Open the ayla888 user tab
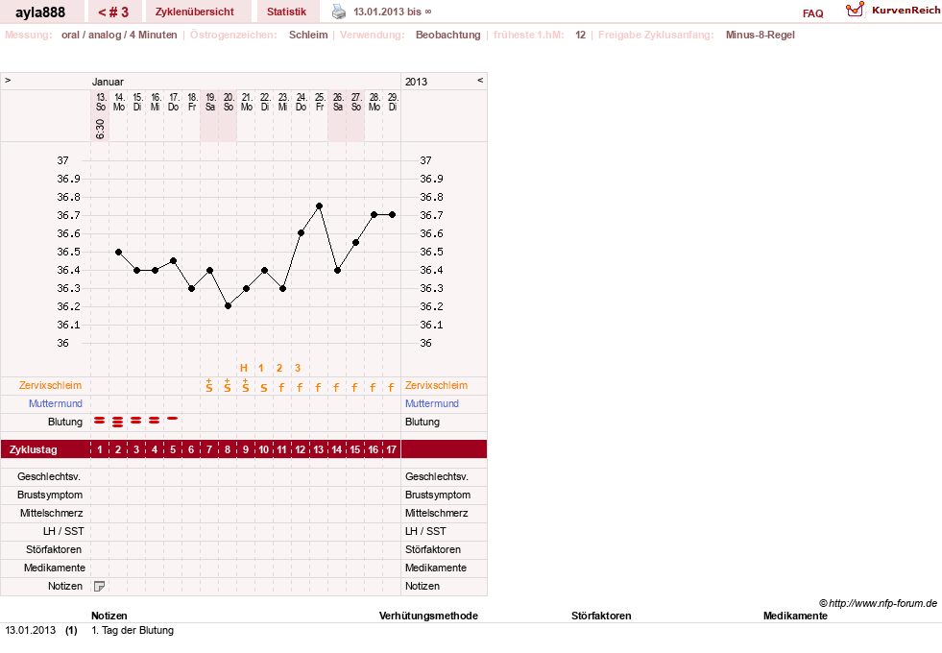Screen dimensions: 942x653 click(40, 12)
